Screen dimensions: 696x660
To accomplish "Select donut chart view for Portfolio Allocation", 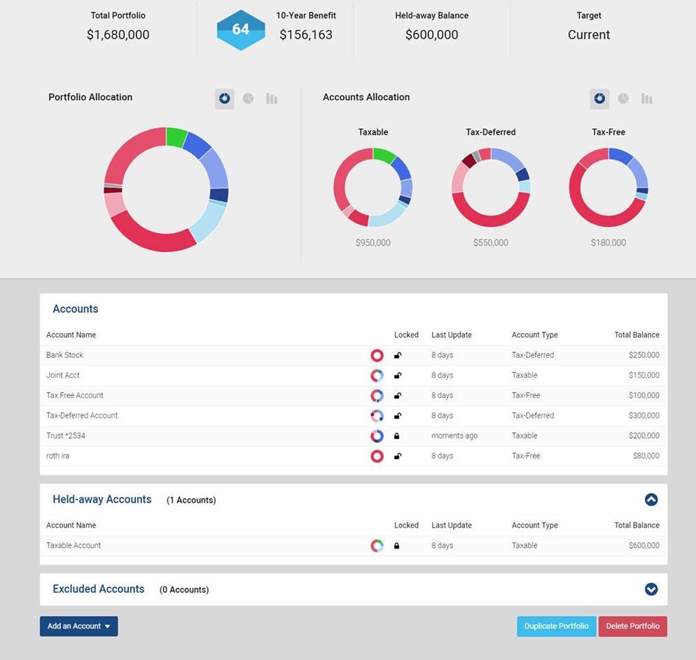I will coord(225,99).
